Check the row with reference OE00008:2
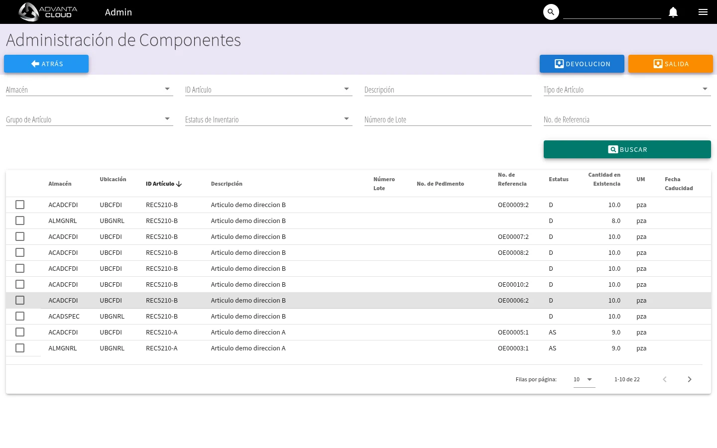Viewport: 717px width, 448px height. pos(20,252)
